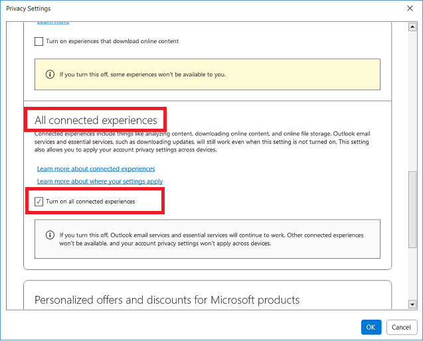Uncheck Turn on all connected experiences

[39, 202]
